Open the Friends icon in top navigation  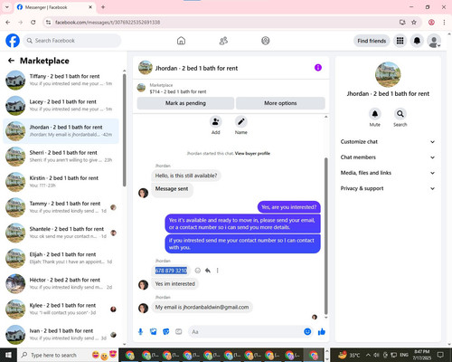click(x=223, y=41)
